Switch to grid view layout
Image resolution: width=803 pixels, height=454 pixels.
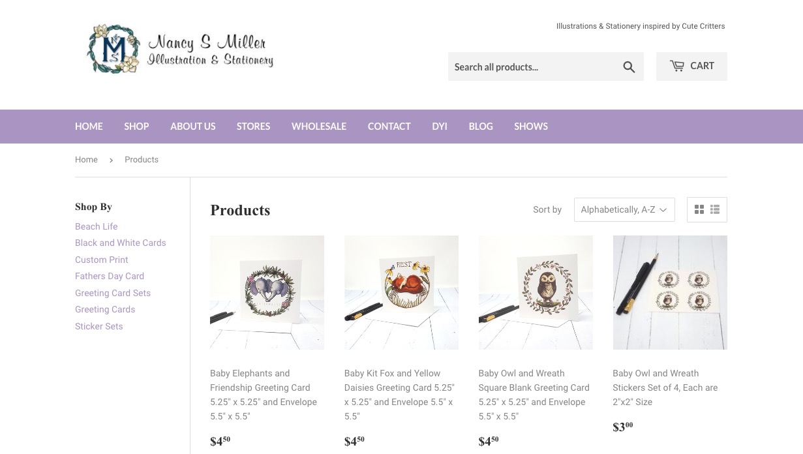point(699,209)
